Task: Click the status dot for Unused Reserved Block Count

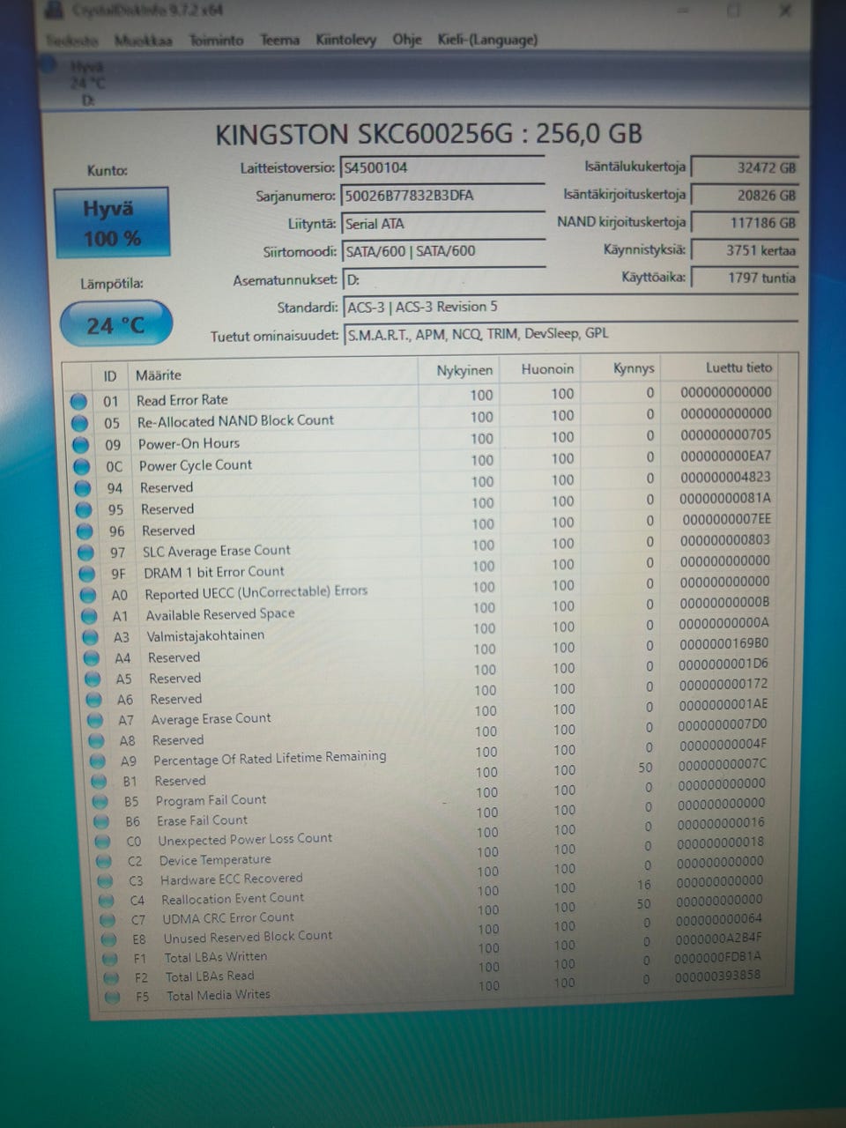Action: [108, 940]
